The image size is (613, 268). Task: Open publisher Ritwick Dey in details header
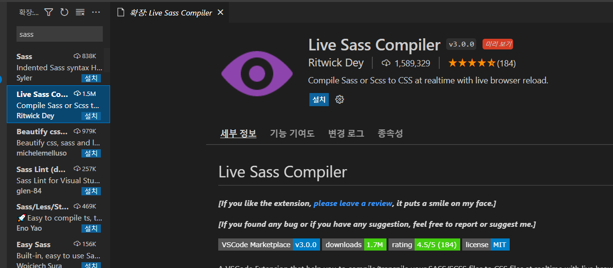pyautogui.click(x=336, y=63)
